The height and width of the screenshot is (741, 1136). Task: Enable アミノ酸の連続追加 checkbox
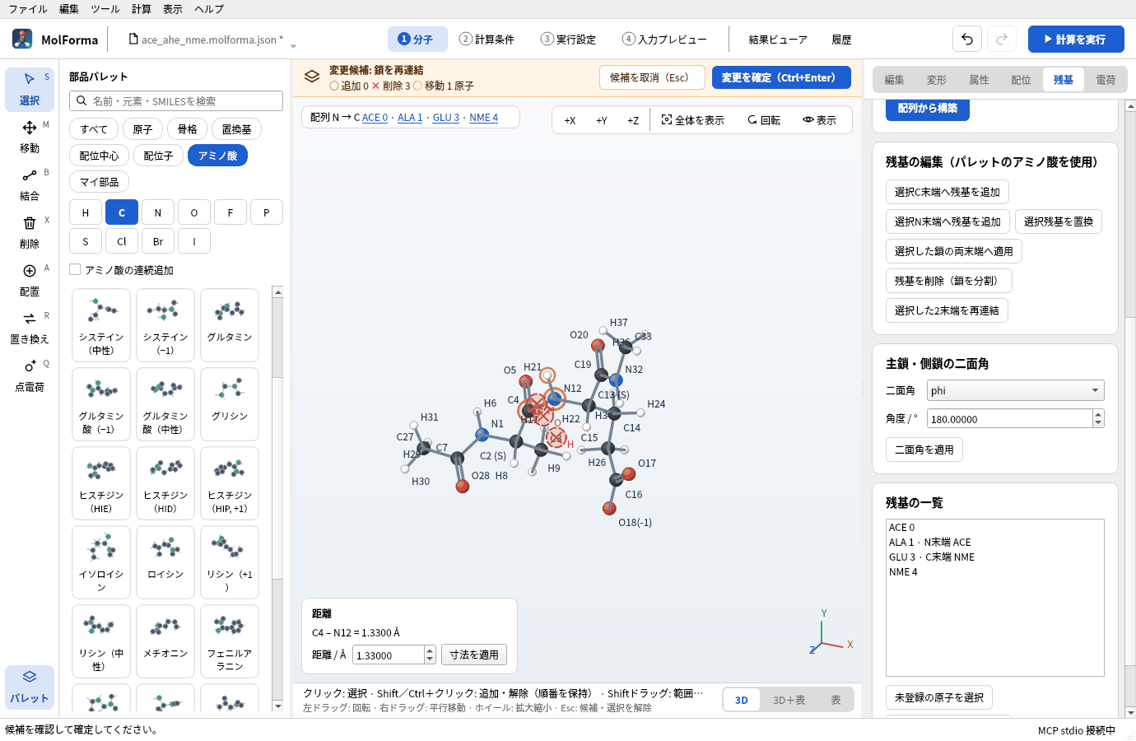click(75, 269)
